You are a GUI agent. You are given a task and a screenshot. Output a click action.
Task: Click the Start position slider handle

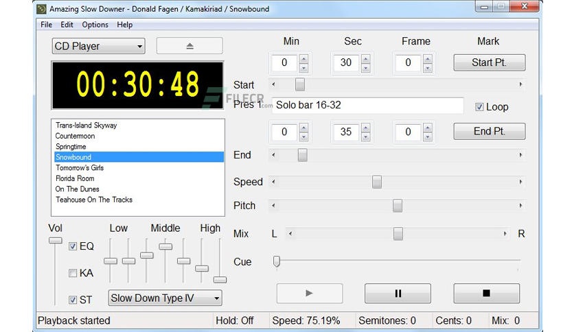pos(300,84)
